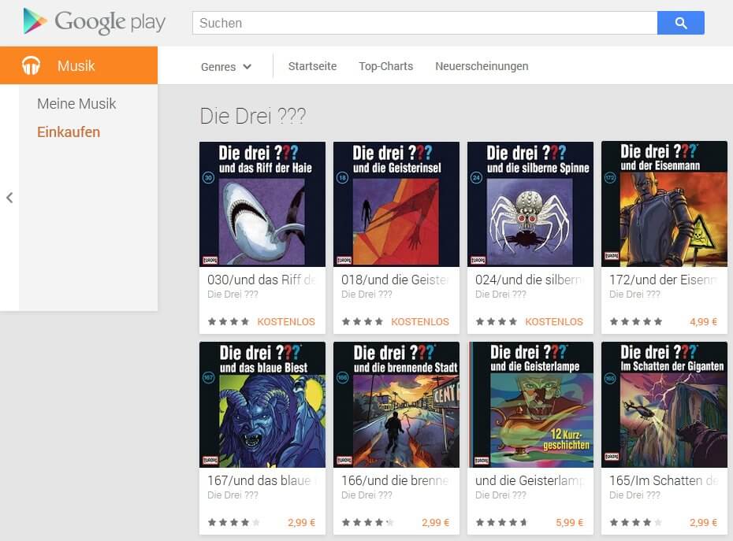Click artist 'Die Drei ???' under 030 album

pos(233,295)
